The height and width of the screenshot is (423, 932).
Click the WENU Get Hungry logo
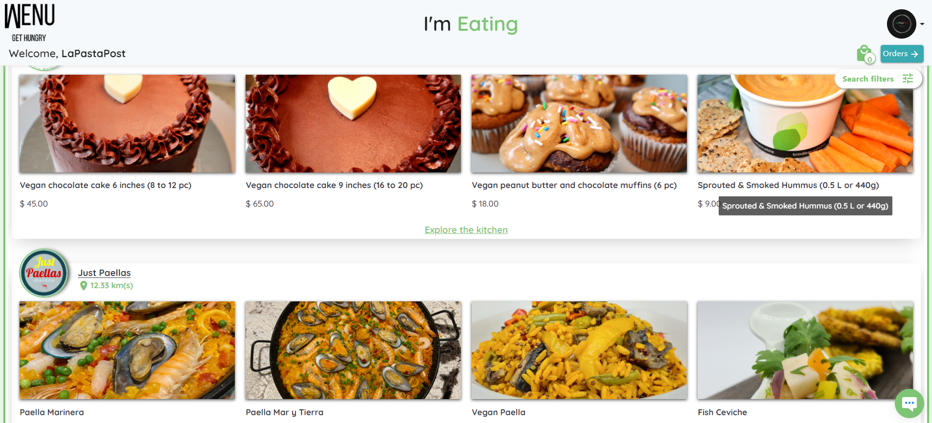click(x=29, y=22)
